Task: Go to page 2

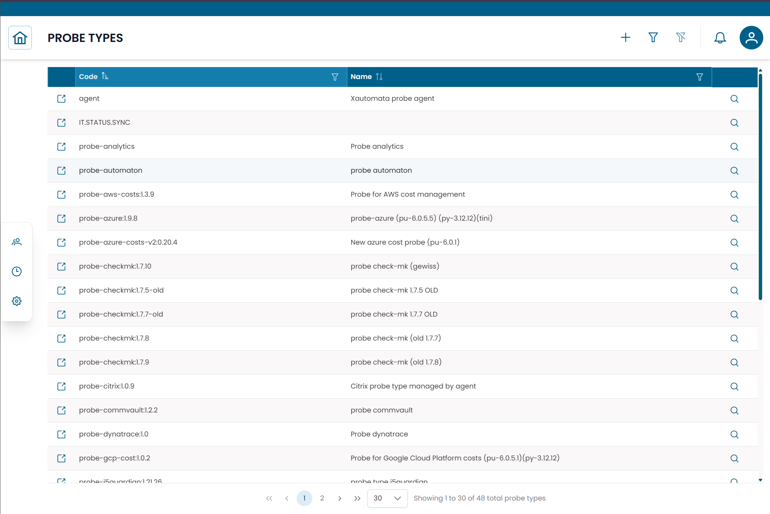Action: tap(322, 498)
